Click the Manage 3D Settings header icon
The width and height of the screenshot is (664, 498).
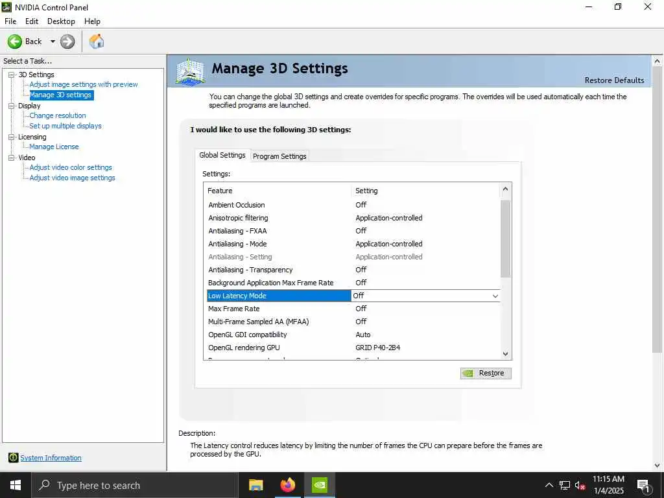pyautogui.click(x=190, y=71)
